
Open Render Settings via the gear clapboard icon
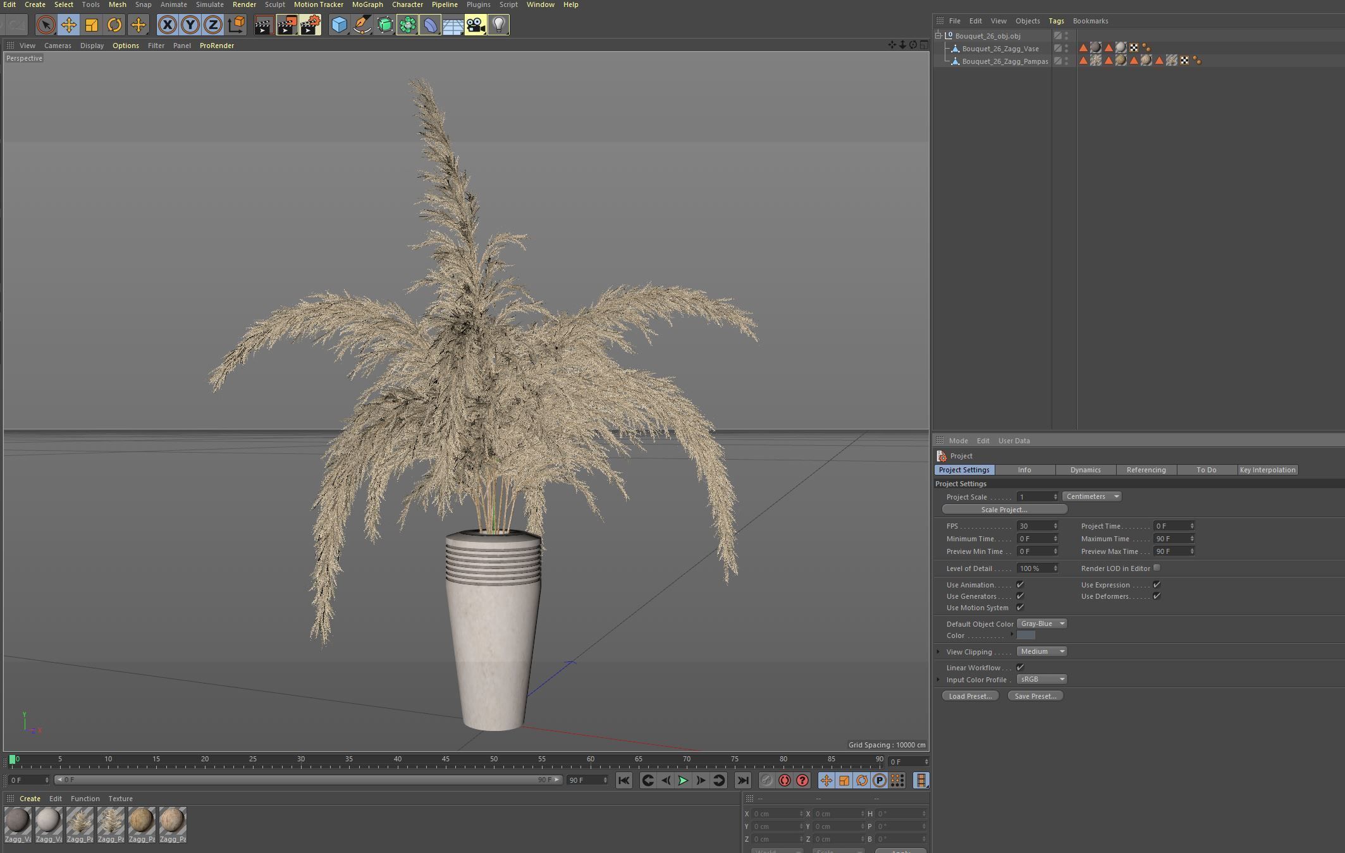coord(310,25)
